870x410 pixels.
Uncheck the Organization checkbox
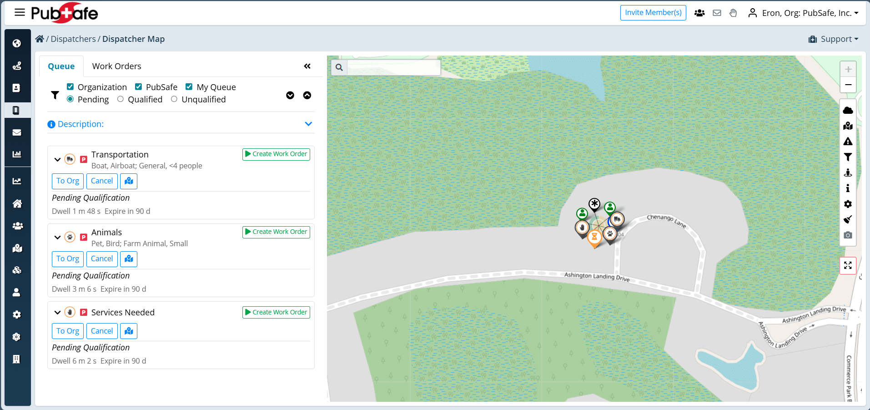click(x=70, y=87)
